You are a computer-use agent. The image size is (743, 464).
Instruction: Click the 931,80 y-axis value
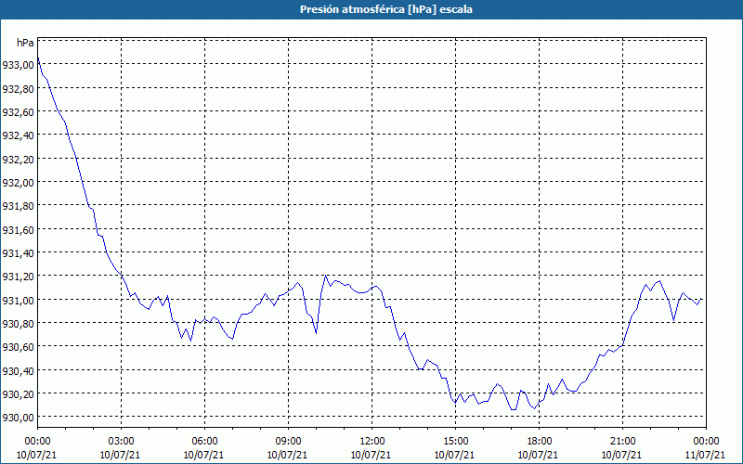[x=18, y=206]
